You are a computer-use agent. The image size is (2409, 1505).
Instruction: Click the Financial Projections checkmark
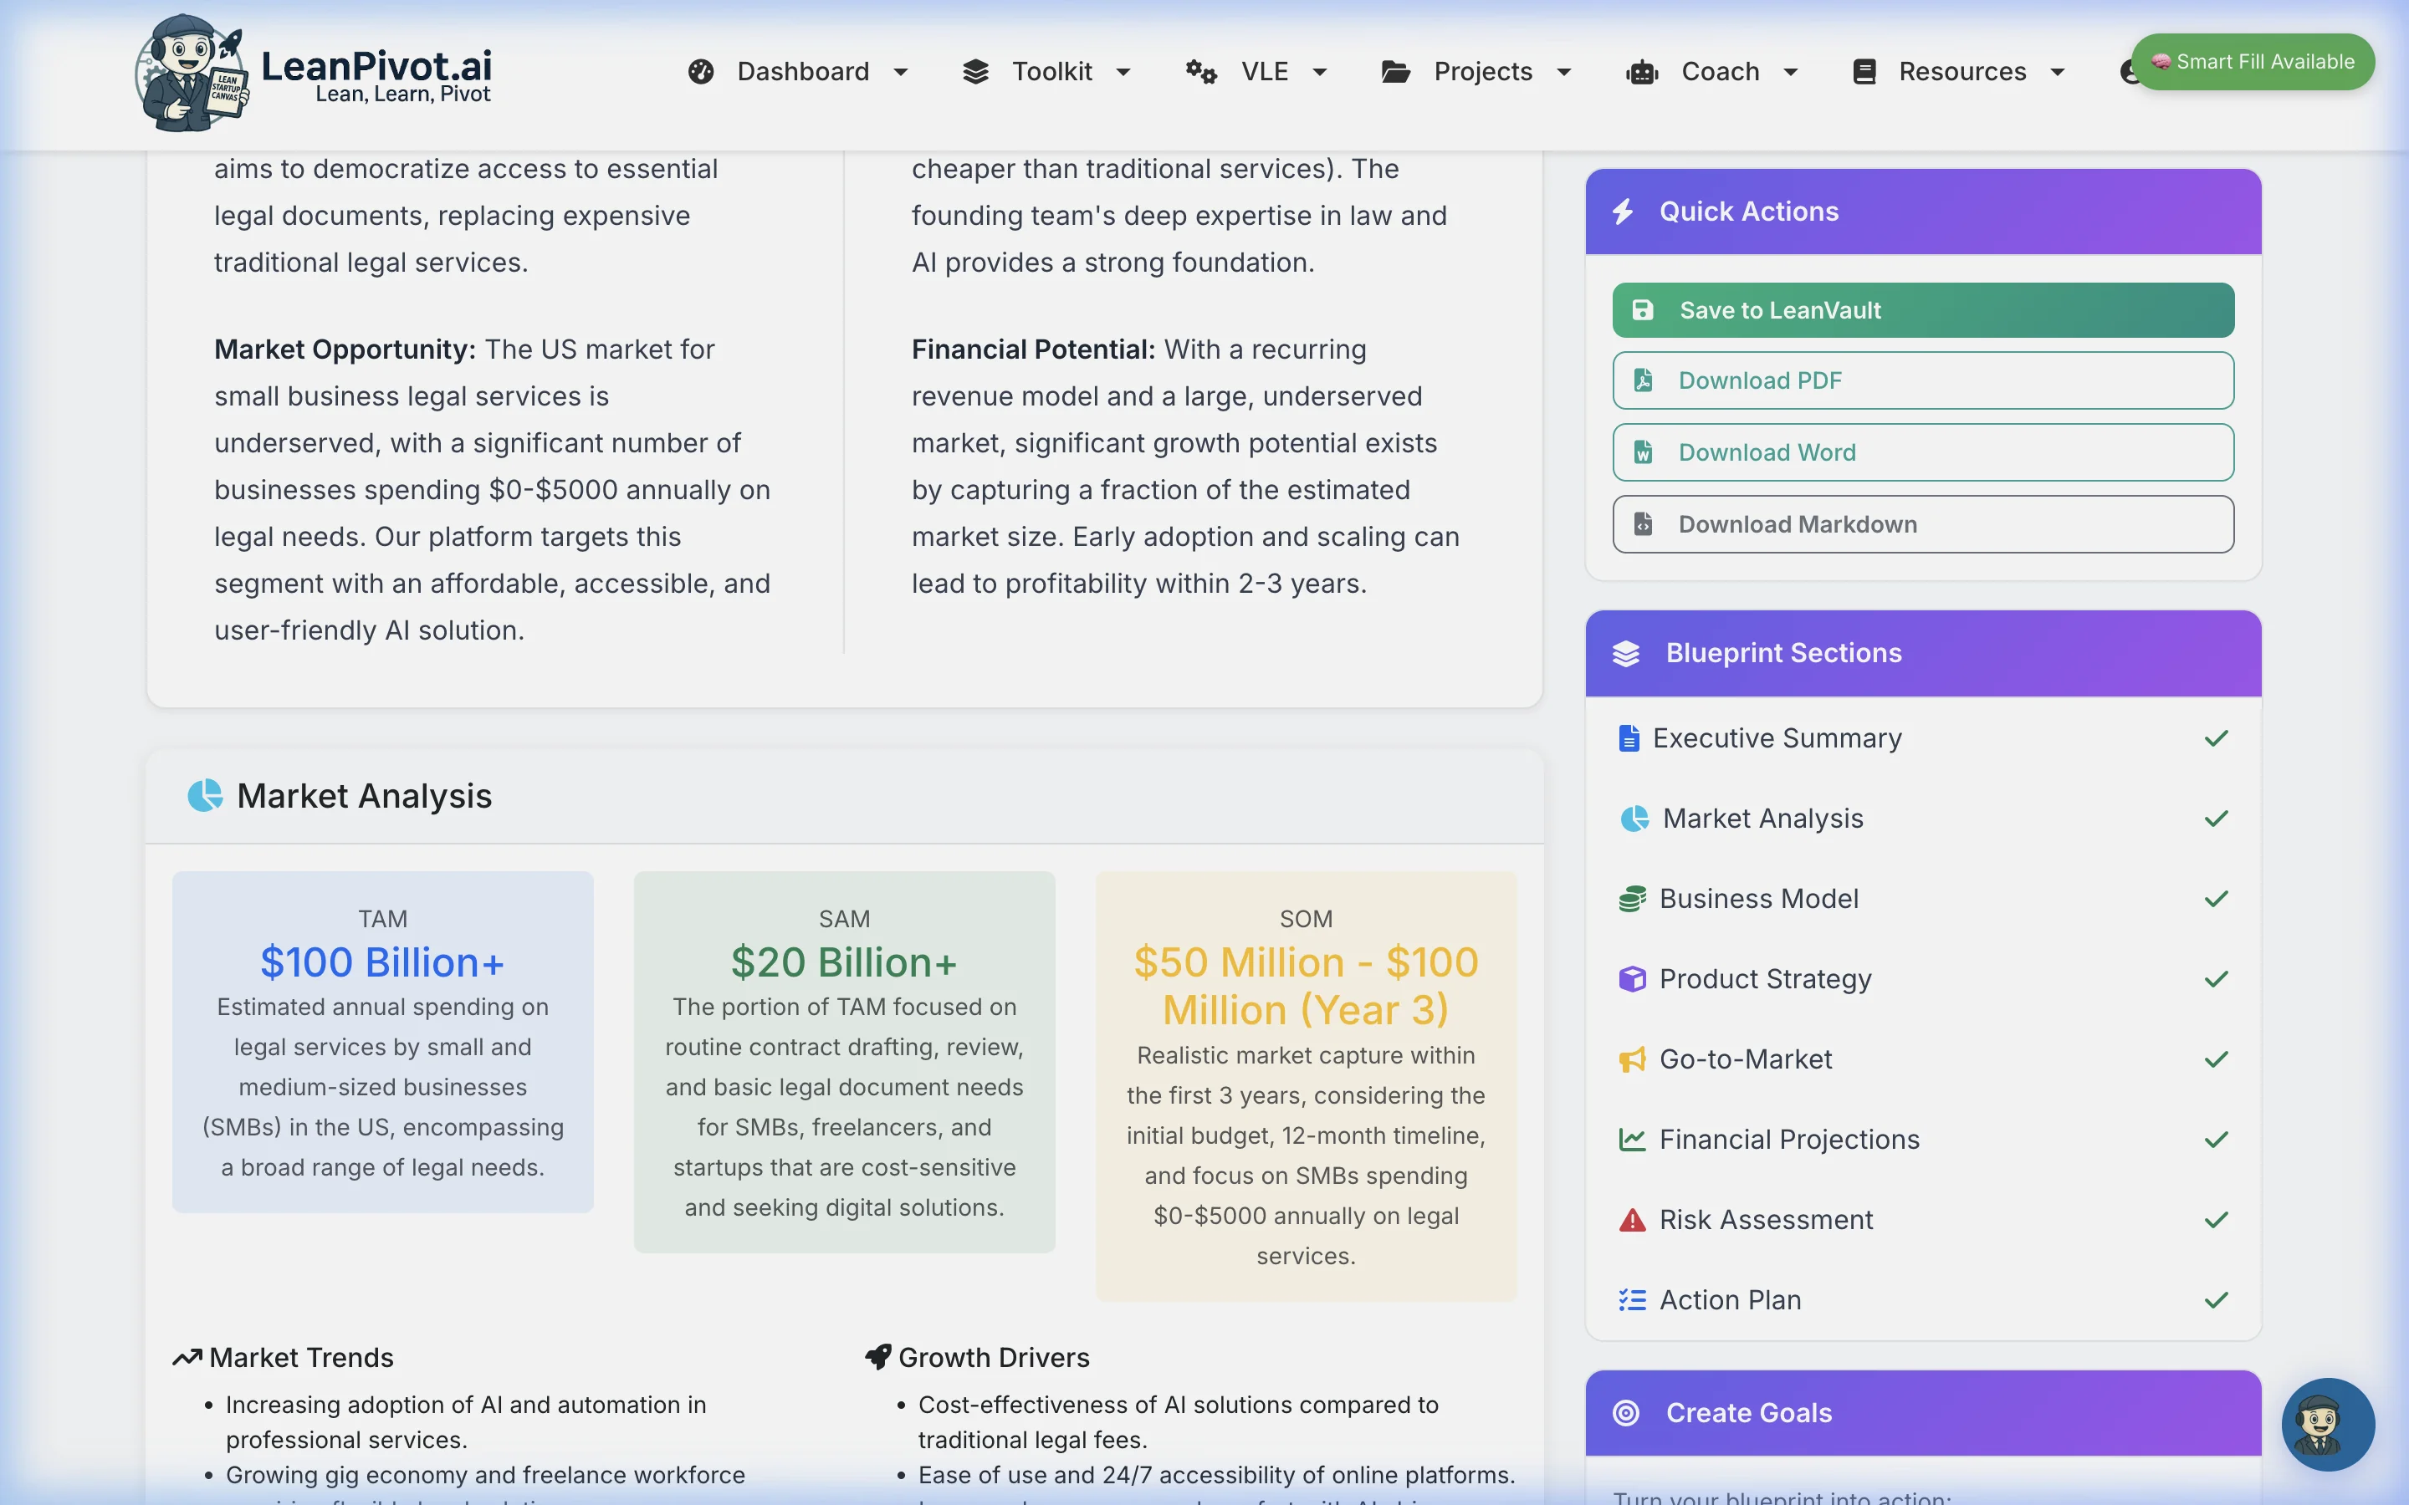click(2216, 1140)
